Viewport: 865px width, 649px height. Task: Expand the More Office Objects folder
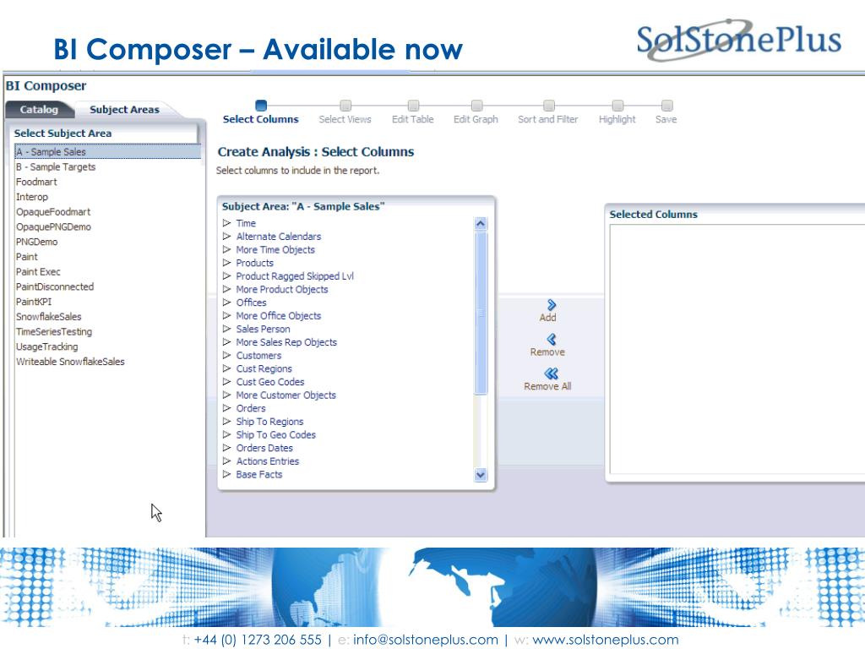(x=226, y=316)
